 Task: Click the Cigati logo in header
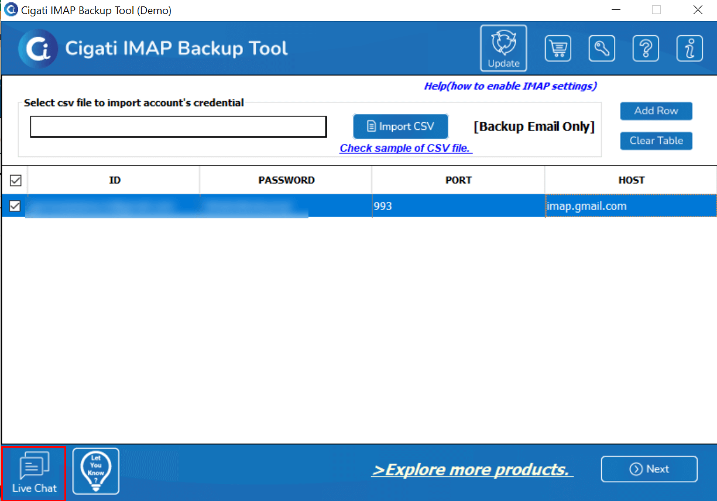(x=38, y=49)
